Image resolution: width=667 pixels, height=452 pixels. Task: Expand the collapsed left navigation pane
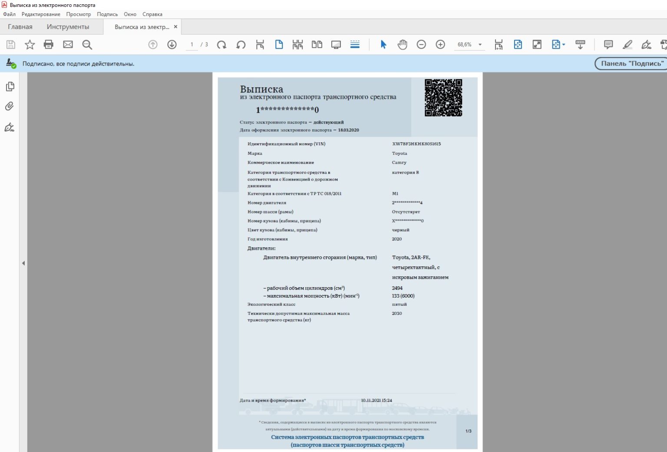(x=23, y=263)
